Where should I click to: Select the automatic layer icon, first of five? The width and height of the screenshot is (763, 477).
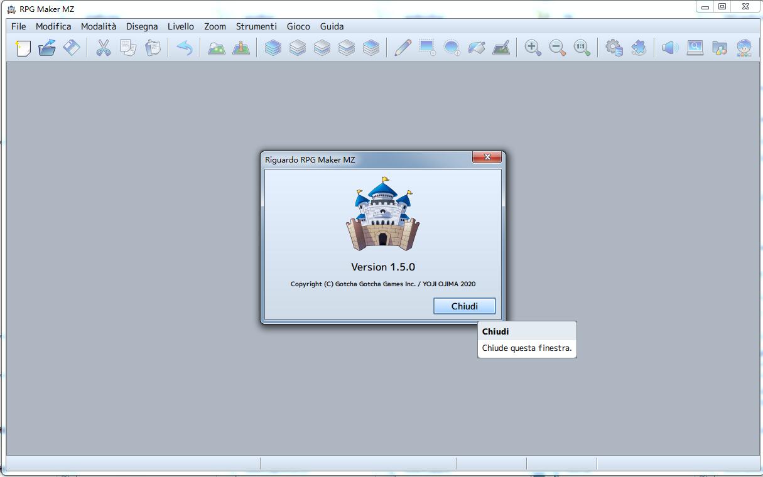(x=273, y=48)
